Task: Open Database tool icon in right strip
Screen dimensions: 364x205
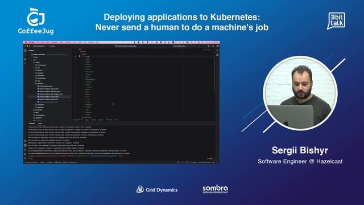Action: pos(217,55)
